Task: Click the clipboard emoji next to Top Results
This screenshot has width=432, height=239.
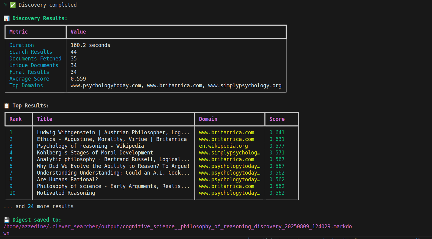Action: pos(6,106)
